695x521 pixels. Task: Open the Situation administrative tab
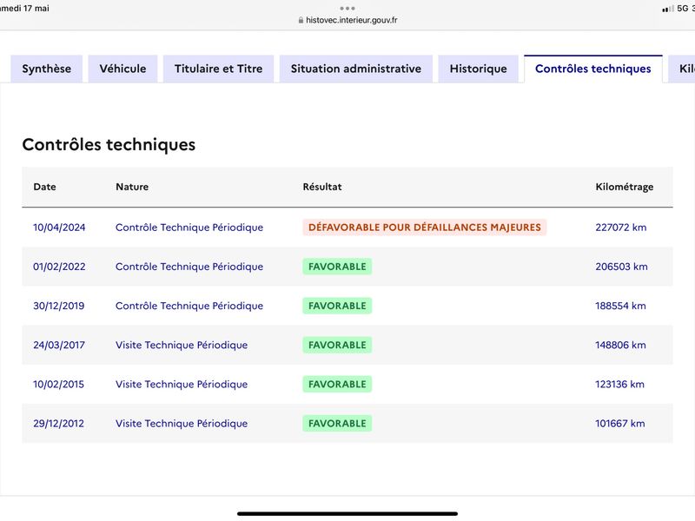click(x=356, y=69)
